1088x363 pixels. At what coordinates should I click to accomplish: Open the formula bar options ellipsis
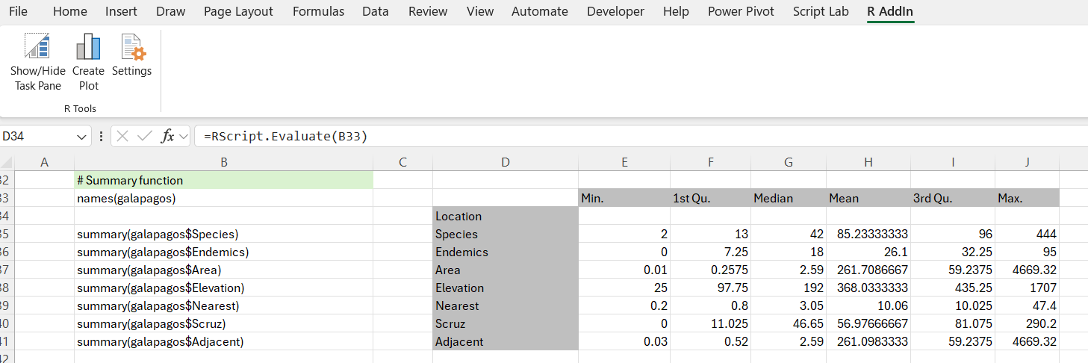point(101,136)
